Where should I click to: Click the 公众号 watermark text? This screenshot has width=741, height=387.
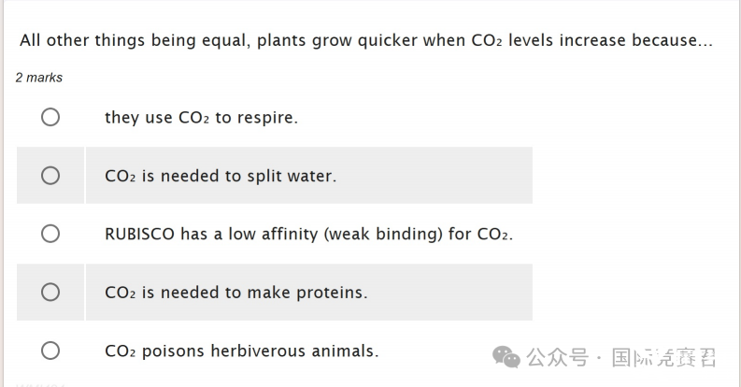(x=558, y=357)
